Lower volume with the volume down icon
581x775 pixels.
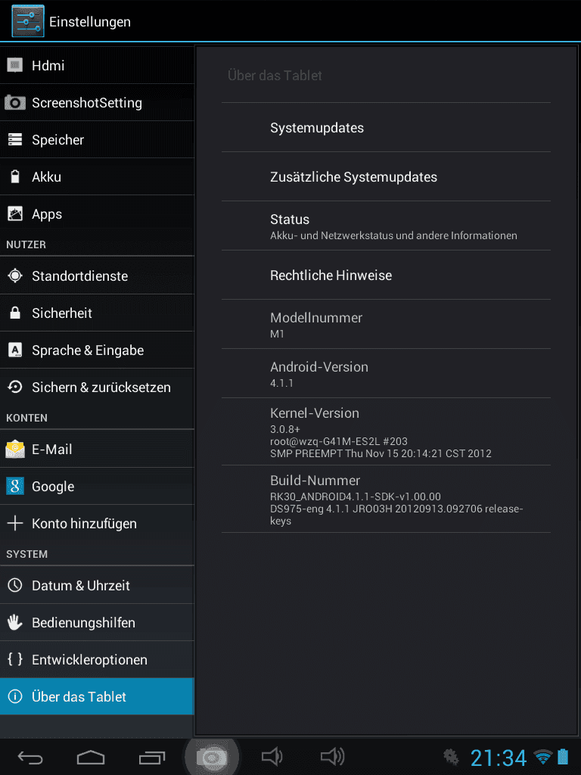272,756
